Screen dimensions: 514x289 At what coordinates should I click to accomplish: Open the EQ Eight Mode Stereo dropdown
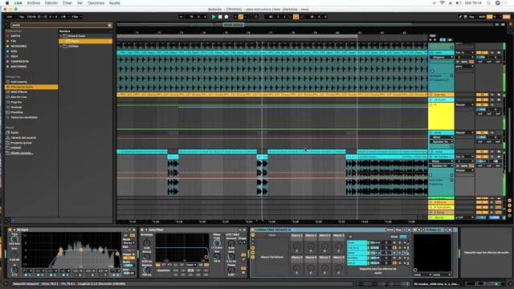pos(128,243)
